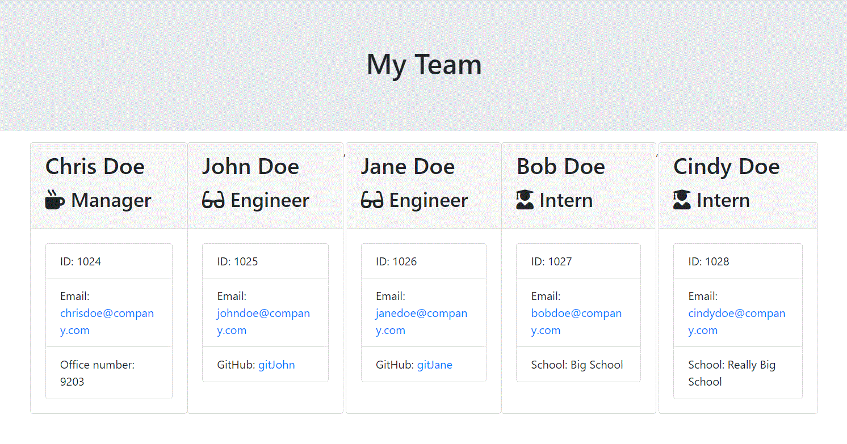Open the bobdoe@company.com email link
847x444 pixels.
pyautogui.click(x=576, y=322)
